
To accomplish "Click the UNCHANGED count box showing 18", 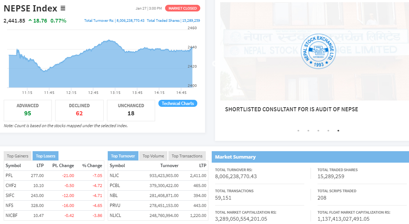I will pyautogui.click(x=131, y=111).
